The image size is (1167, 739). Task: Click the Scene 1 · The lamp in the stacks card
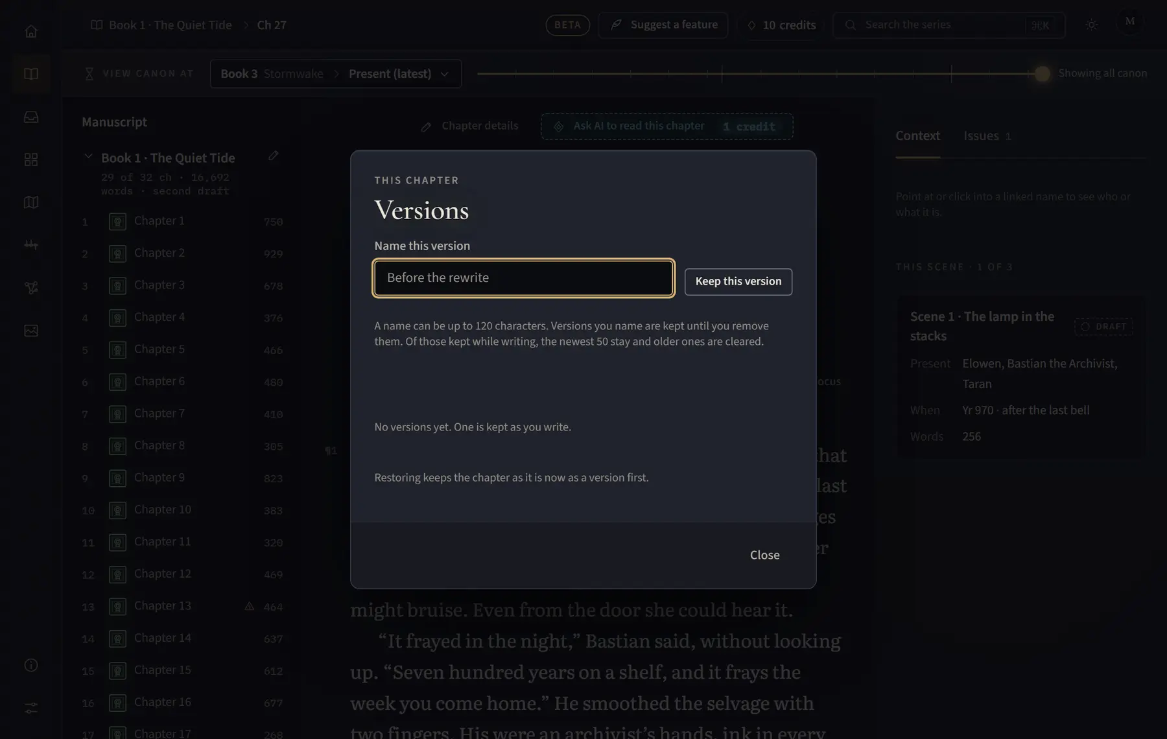pos(1021,377)
